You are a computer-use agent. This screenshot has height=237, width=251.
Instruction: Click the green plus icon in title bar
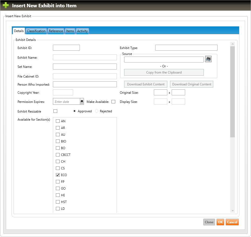click(x=6, y=5)
